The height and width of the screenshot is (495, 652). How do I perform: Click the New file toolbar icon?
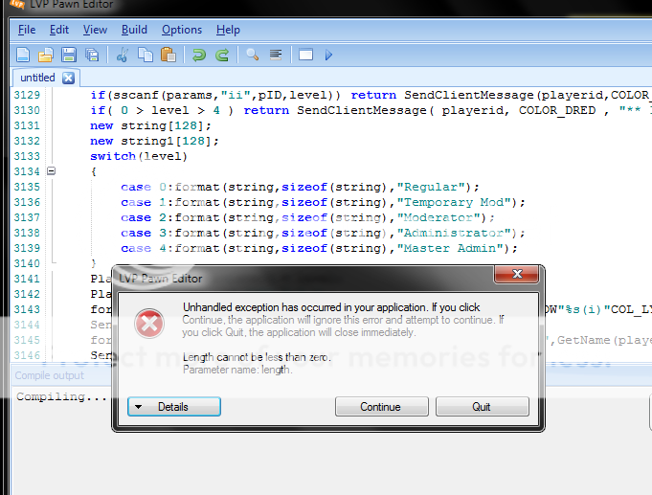point(22,55)
